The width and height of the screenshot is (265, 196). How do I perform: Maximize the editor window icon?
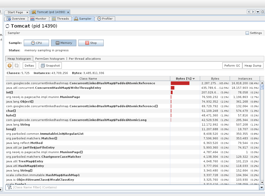click(263, 12)
